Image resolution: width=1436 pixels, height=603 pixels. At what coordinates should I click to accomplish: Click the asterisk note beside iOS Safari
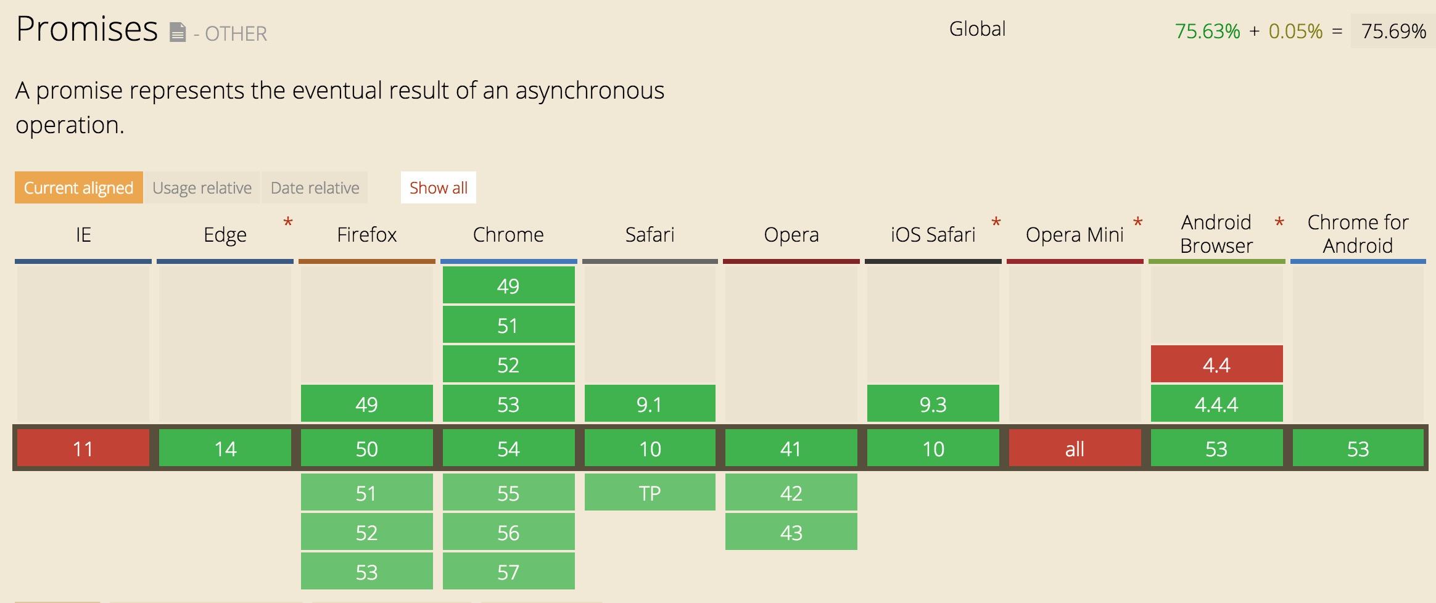pyautogui.click(x=996, y=223)
